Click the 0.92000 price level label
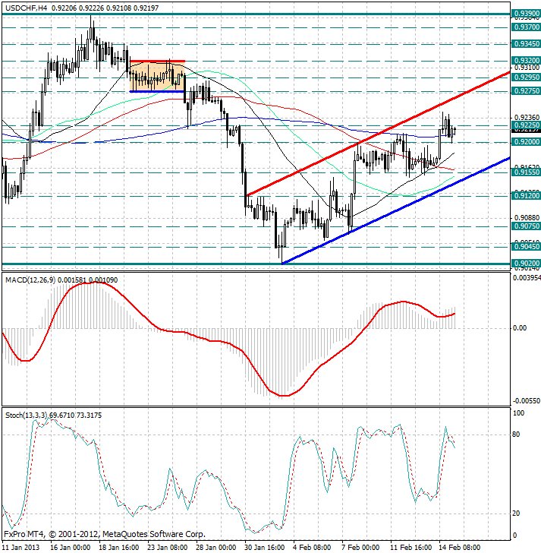 pyautogui.click(x=526, y=142)
